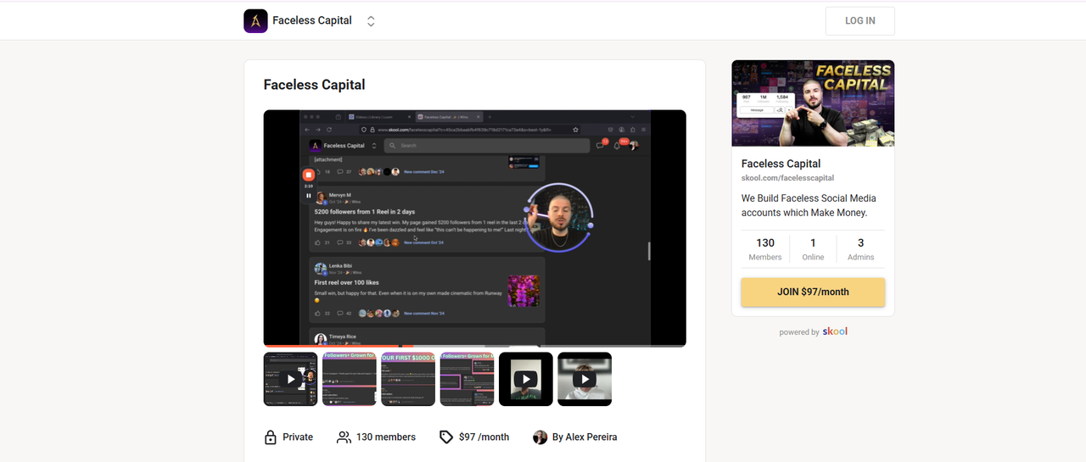Open the By Alex Pereira profile link
Viewport: 1086px width, 462px height.
click(x=585, y=437)
